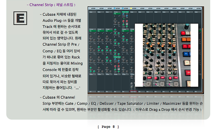Toggle white filter button in lower Noise Gate
The image size is (216, 133).
[x=119, y=69]
